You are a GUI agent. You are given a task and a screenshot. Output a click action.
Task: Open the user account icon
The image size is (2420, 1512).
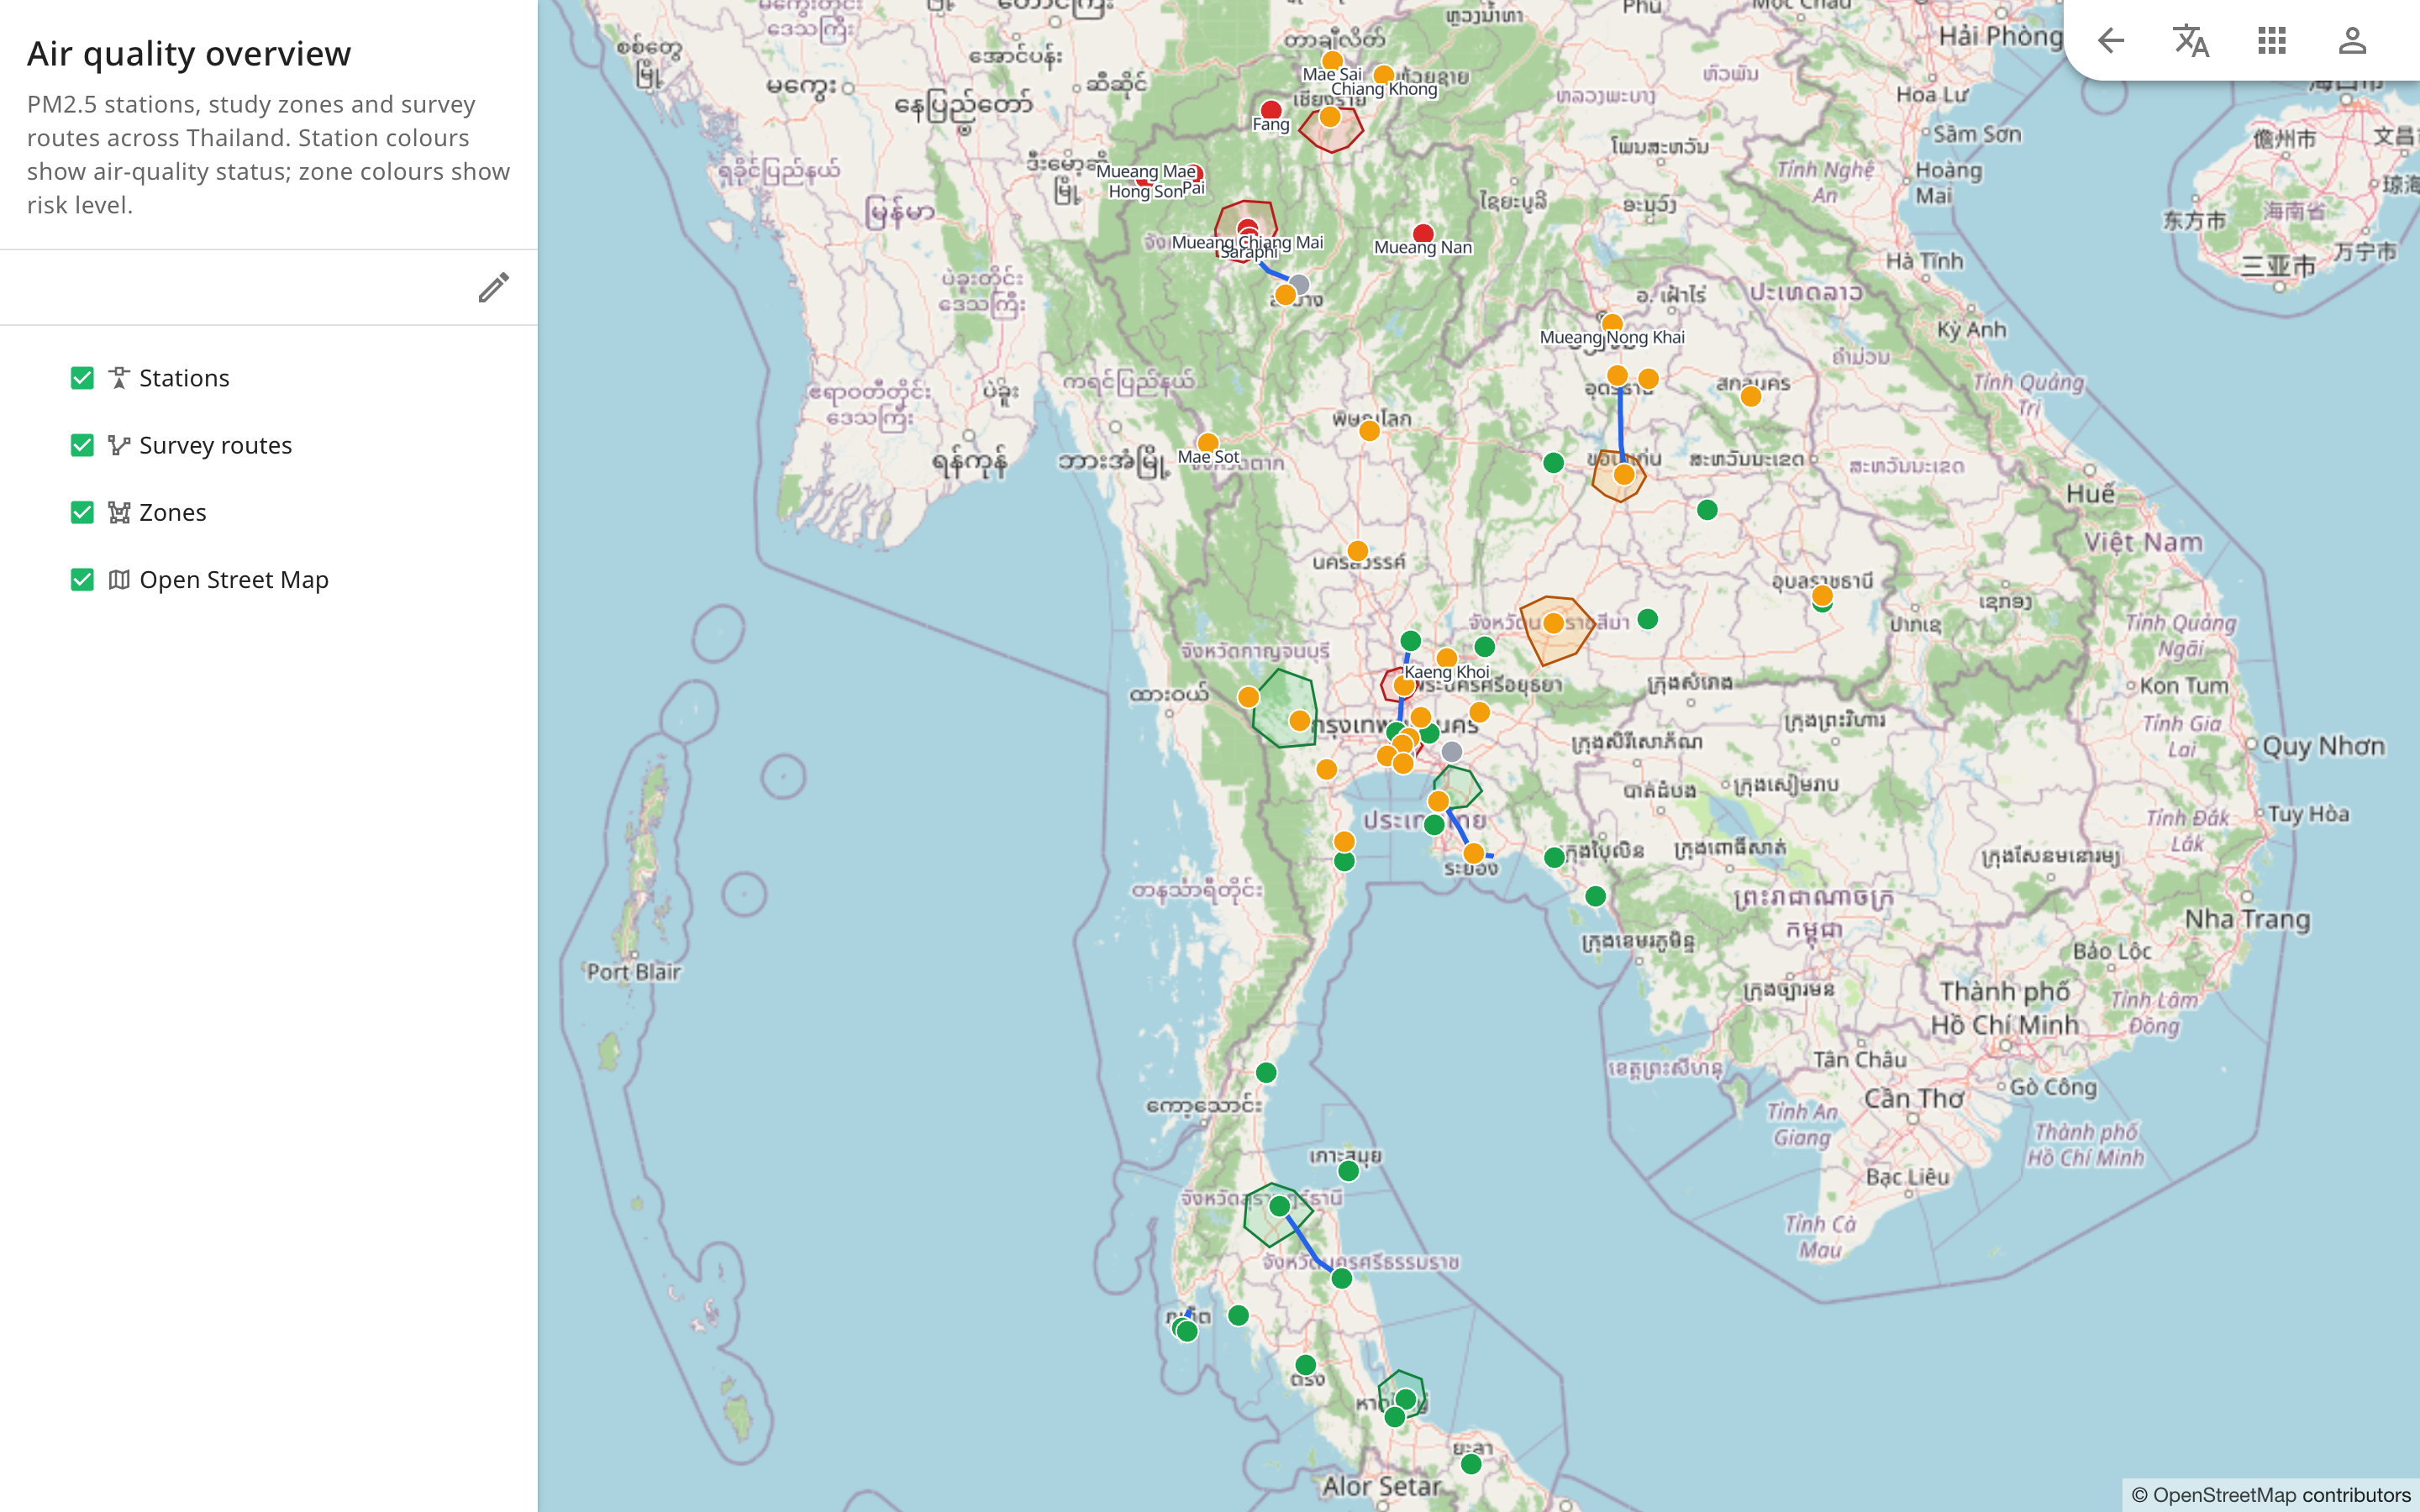coord(2352,41)
